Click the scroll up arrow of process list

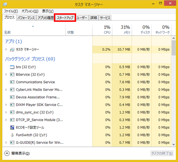pyautogui.click(x=174, y=38)
